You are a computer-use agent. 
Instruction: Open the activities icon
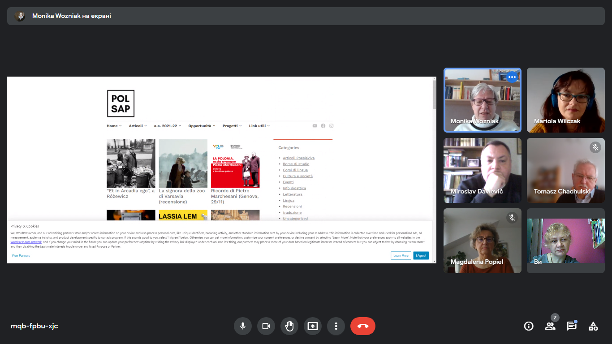593,326
